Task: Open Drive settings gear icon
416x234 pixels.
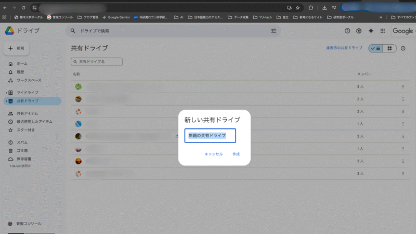Action: point(359,31)
